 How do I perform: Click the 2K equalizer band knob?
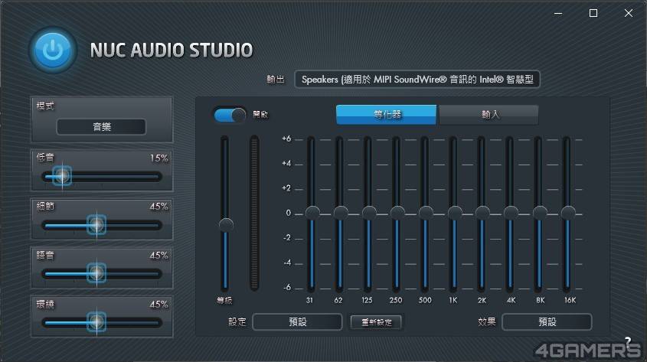(482, 213)
